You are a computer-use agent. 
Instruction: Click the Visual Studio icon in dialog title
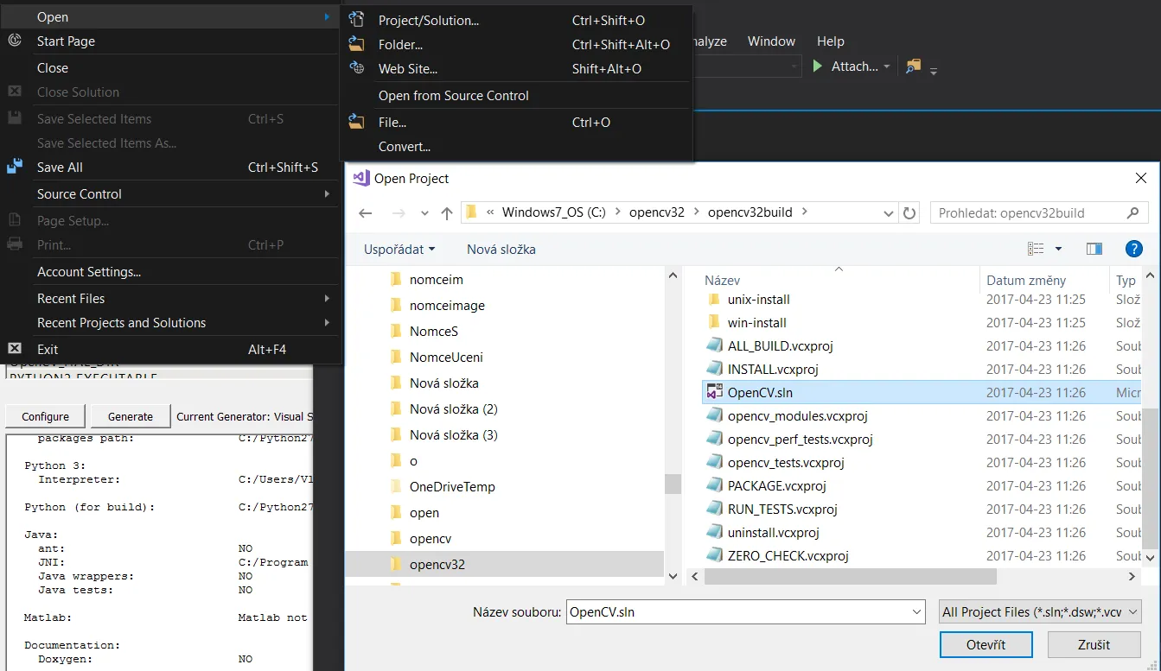coord(361,178)
